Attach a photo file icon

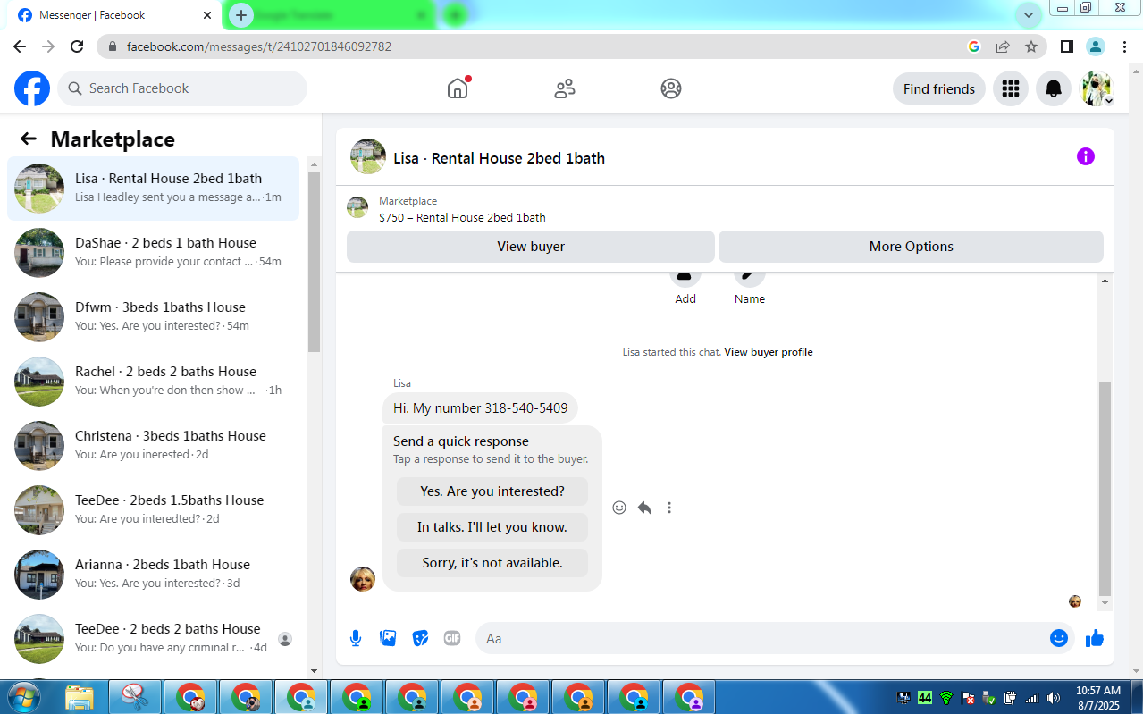click(388, 638)
